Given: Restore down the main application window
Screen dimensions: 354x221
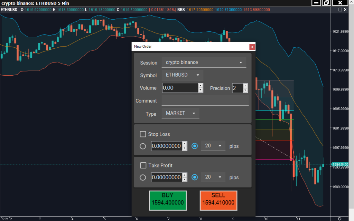Looking at the screenshot, I should (x=326, y=3).
